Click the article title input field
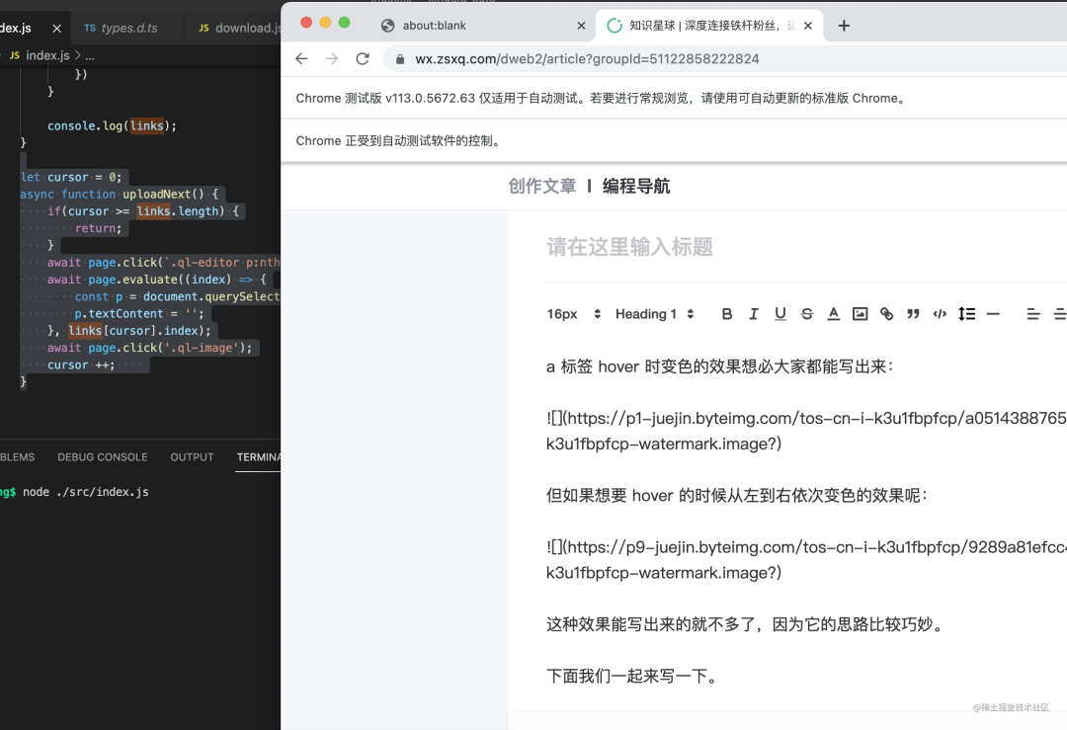Screen dimensions: 1067x730 (806, 247)
